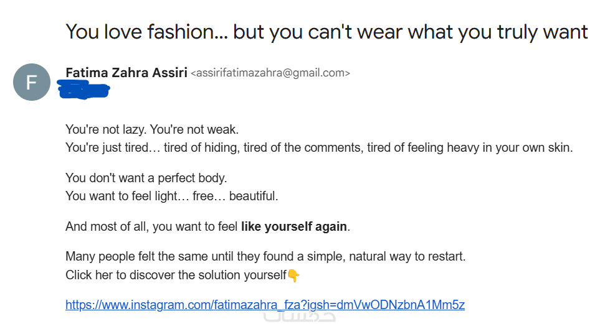
Task: Click the sender avatar circle with letter F
Action: [x=31, y=83]
